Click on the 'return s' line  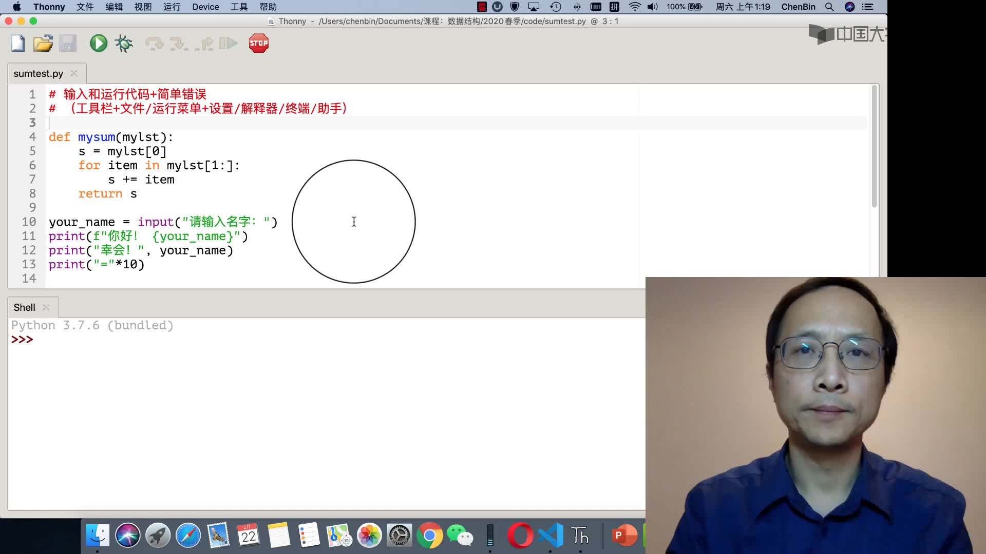107,194
